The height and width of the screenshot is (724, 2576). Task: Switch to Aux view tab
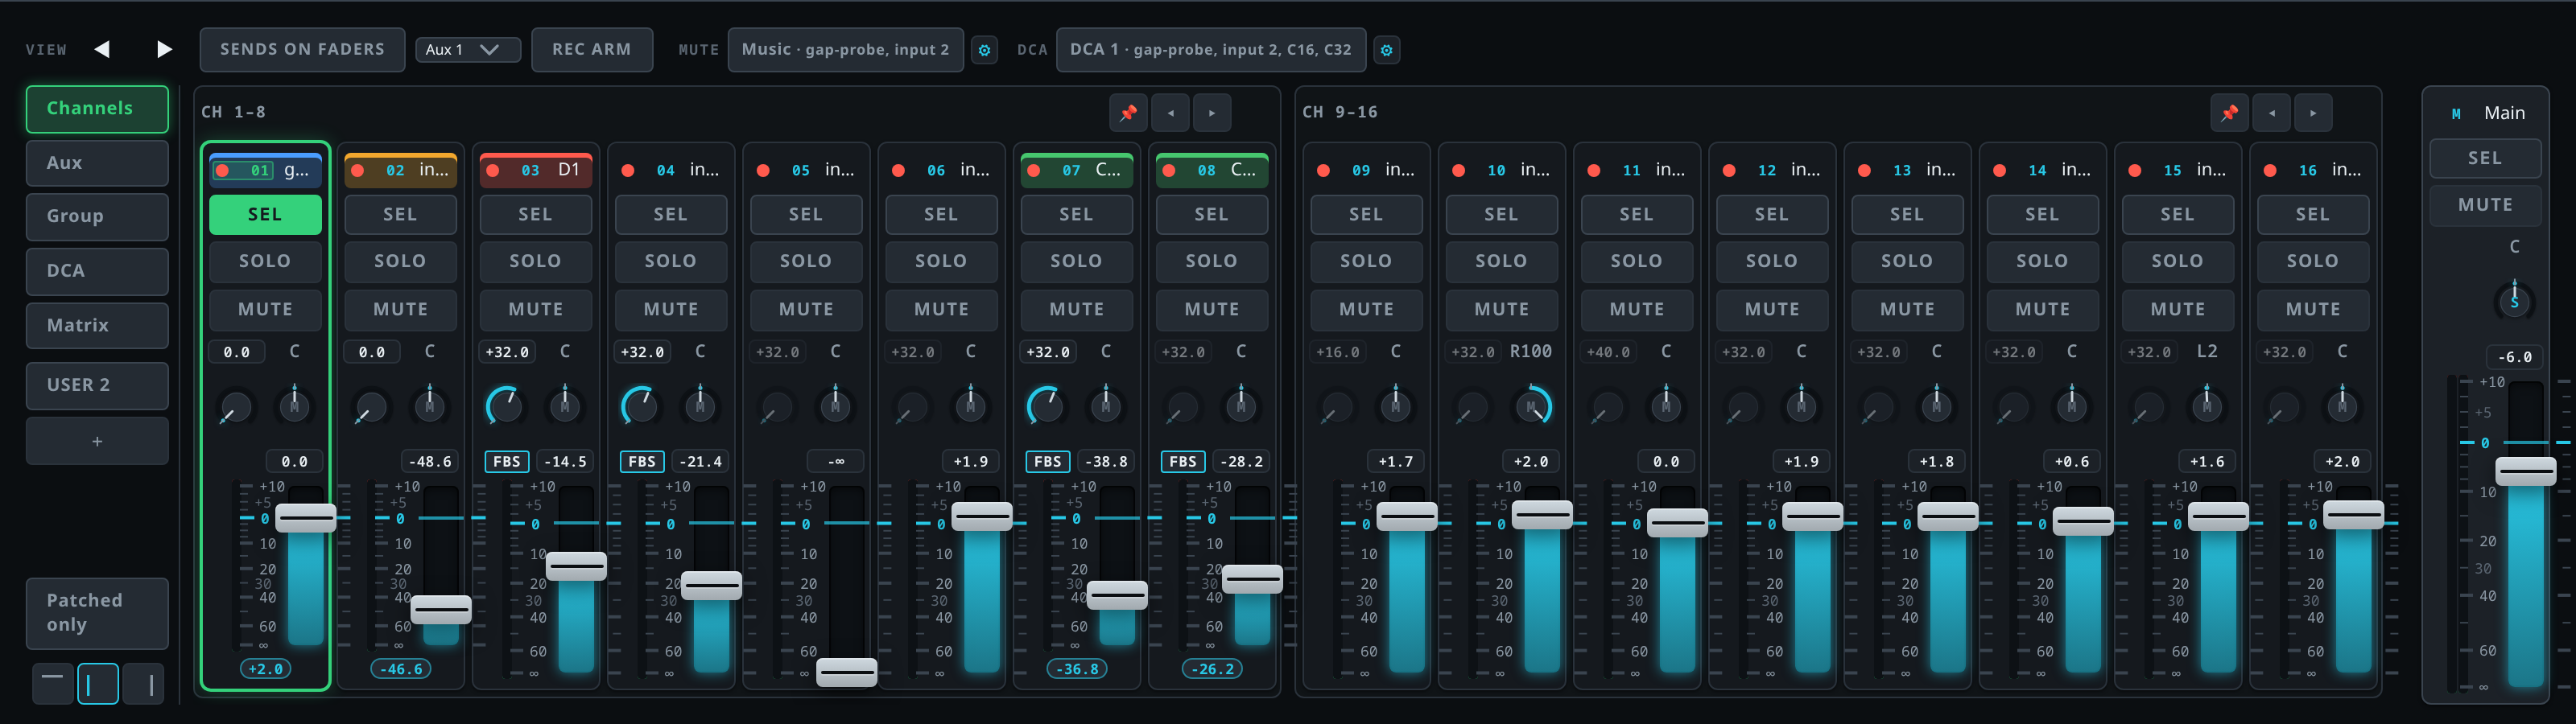(x=97, y=163)
